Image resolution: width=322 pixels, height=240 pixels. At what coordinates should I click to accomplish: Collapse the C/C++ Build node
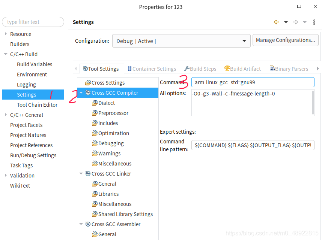6,54
